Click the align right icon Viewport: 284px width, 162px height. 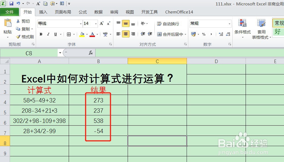(x=133, y=34)
